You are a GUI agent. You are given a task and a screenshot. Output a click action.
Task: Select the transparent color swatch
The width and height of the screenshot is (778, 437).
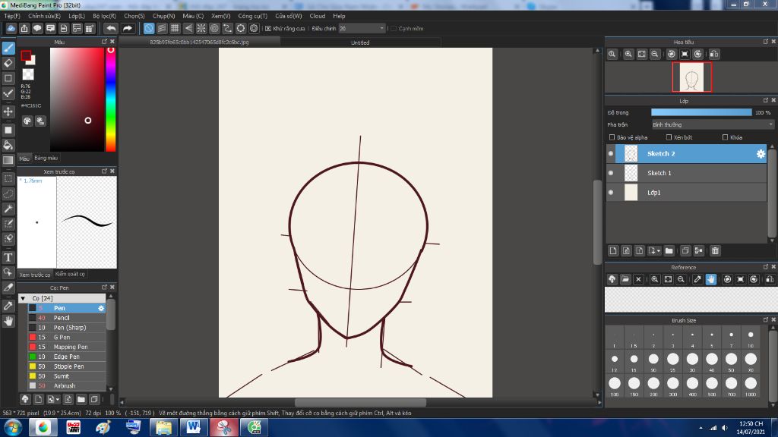(x=28, y=74)
